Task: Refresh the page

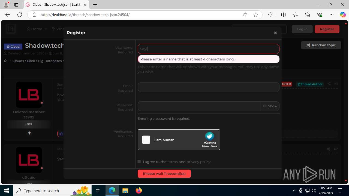Action: (x=20, y=15)
